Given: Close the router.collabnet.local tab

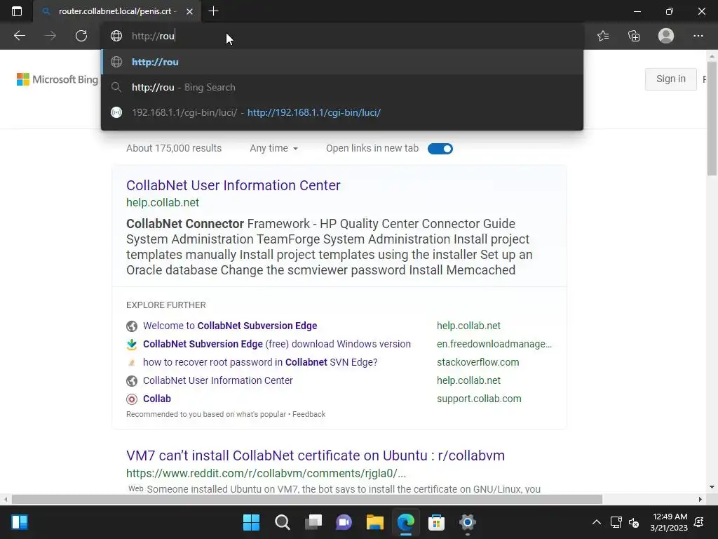Looking at the screenshot, I should point(189,11).
